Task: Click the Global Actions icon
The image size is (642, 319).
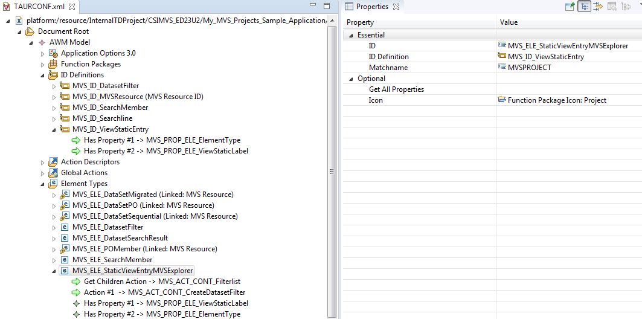Action: pyautogui.click(x=53, y=173)
